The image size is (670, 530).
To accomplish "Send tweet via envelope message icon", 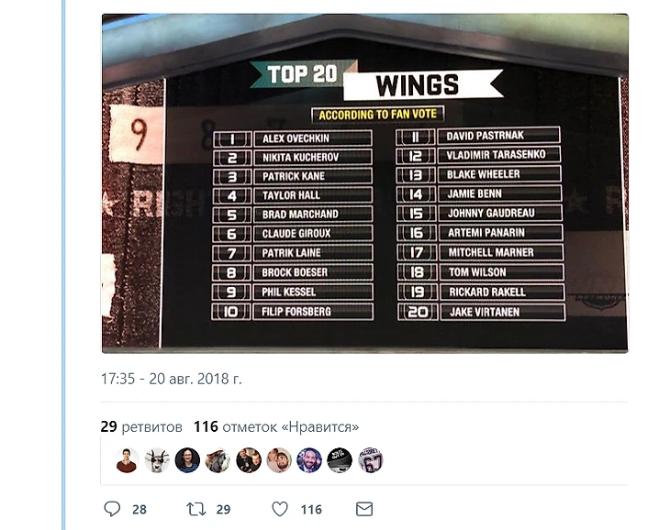I will (364, 509).
